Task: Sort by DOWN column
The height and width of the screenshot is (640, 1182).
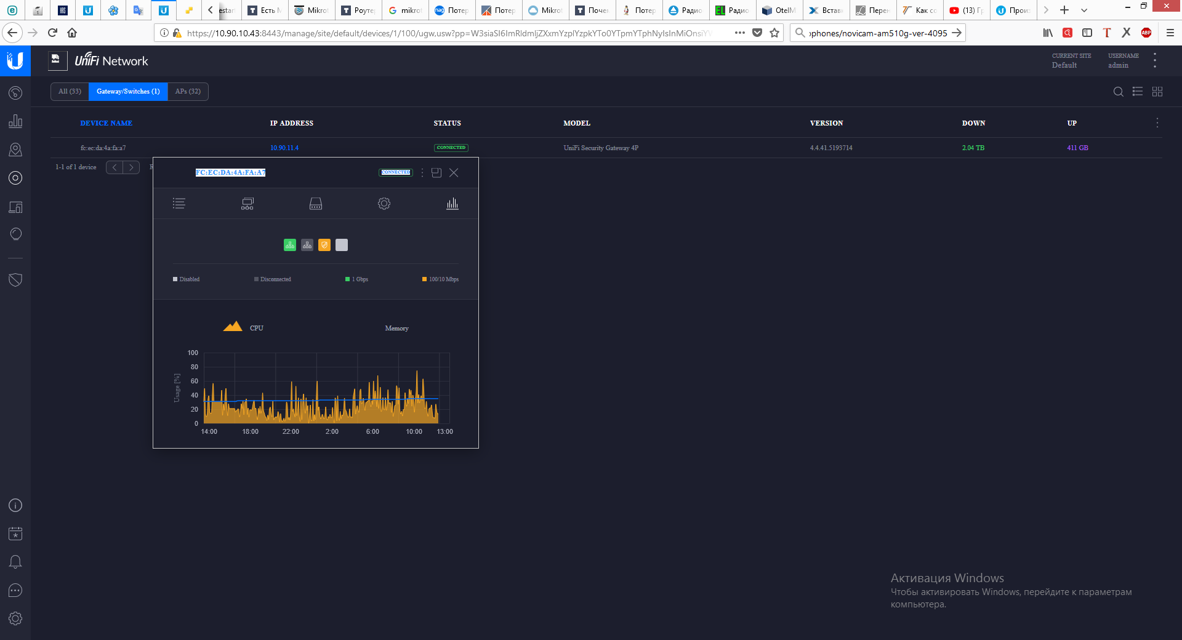Action: [x=973, y=123]
